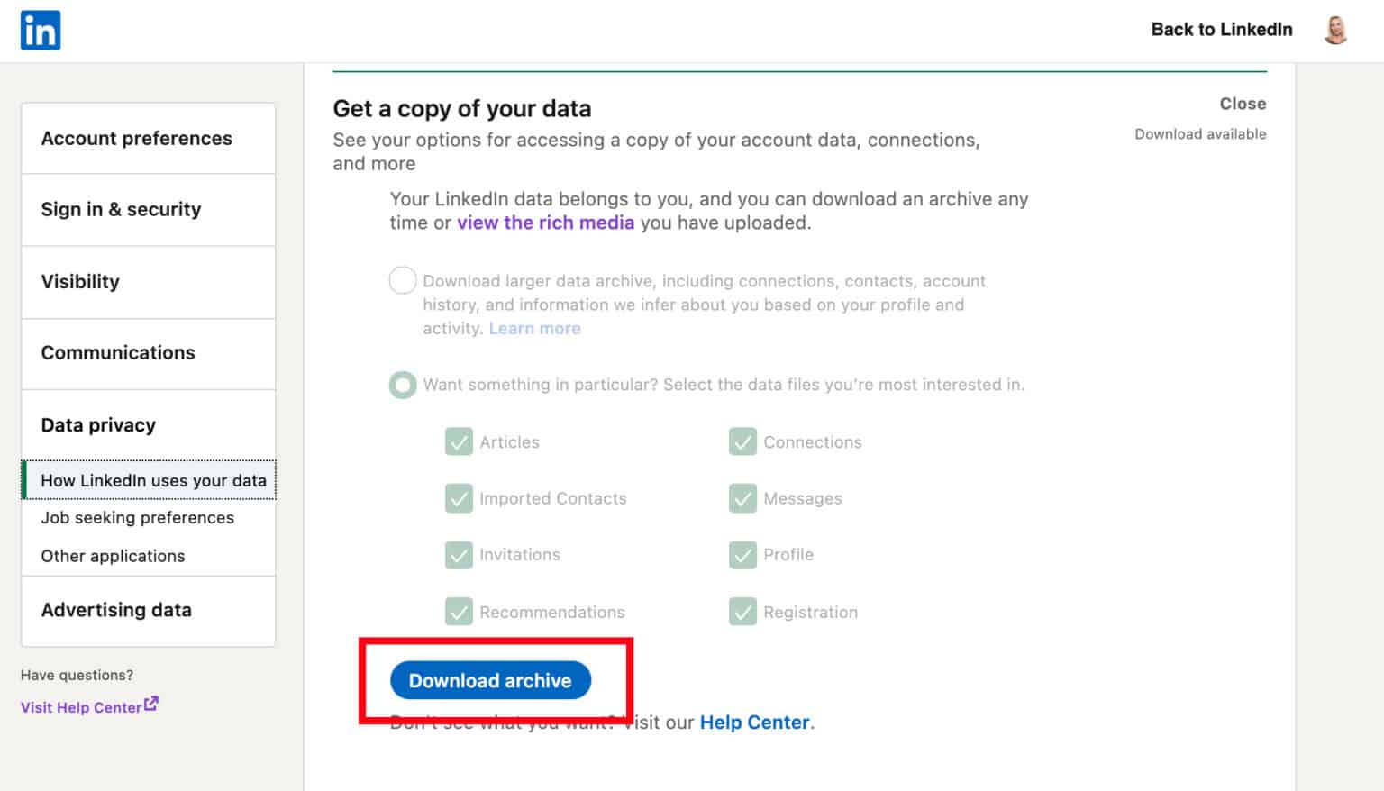Click the Download archive button
1384x791 pixels.
(490, 680)
